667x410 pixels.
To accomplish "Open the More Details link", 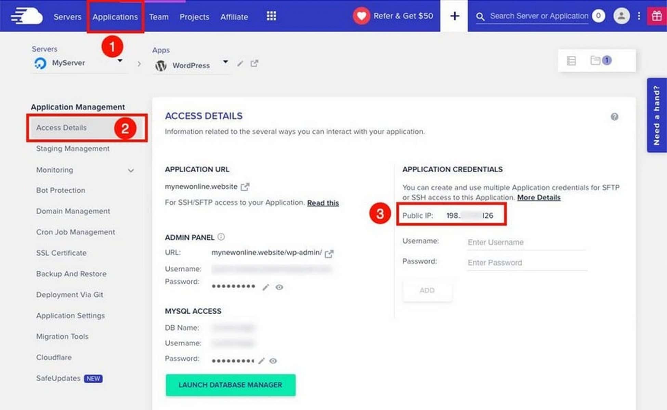I will (539, 197).
